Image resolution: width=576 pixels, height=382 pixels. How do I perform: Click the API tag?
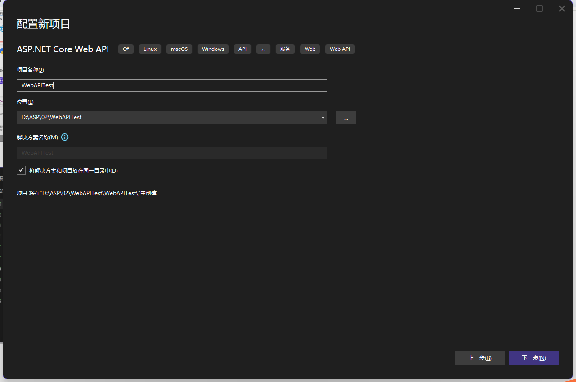[x=243, y=49]
